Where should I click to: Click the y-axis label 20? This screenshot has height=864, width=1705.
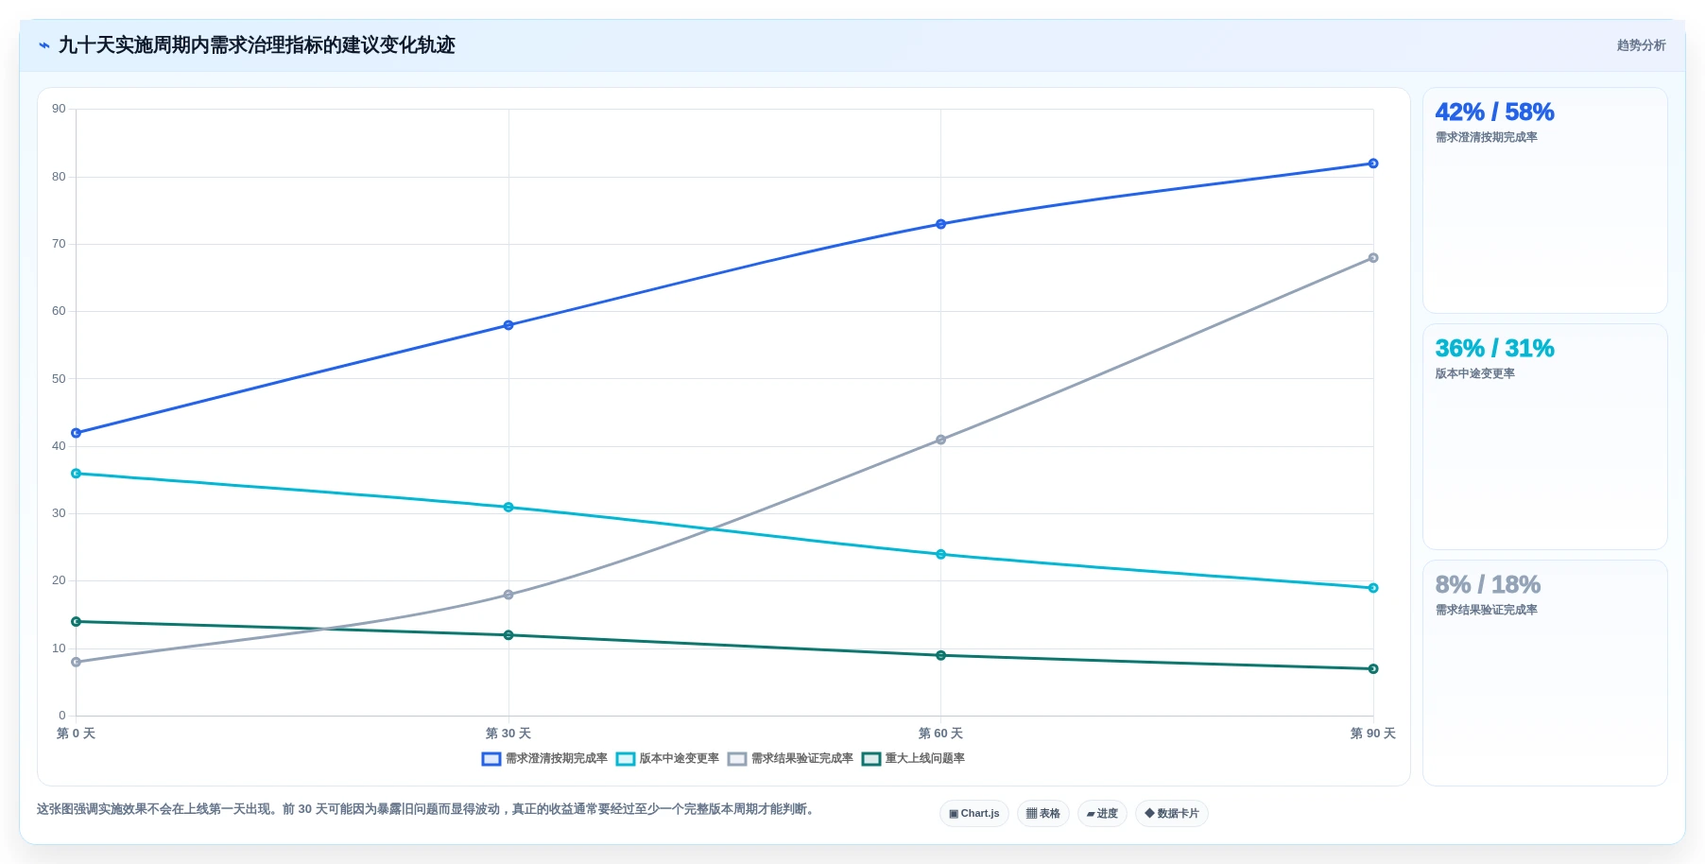tap(59, 580)
